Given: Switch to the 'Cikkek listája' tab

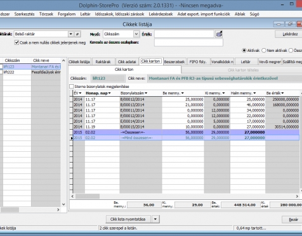Looking at the screenshot, I should [79, 62].
